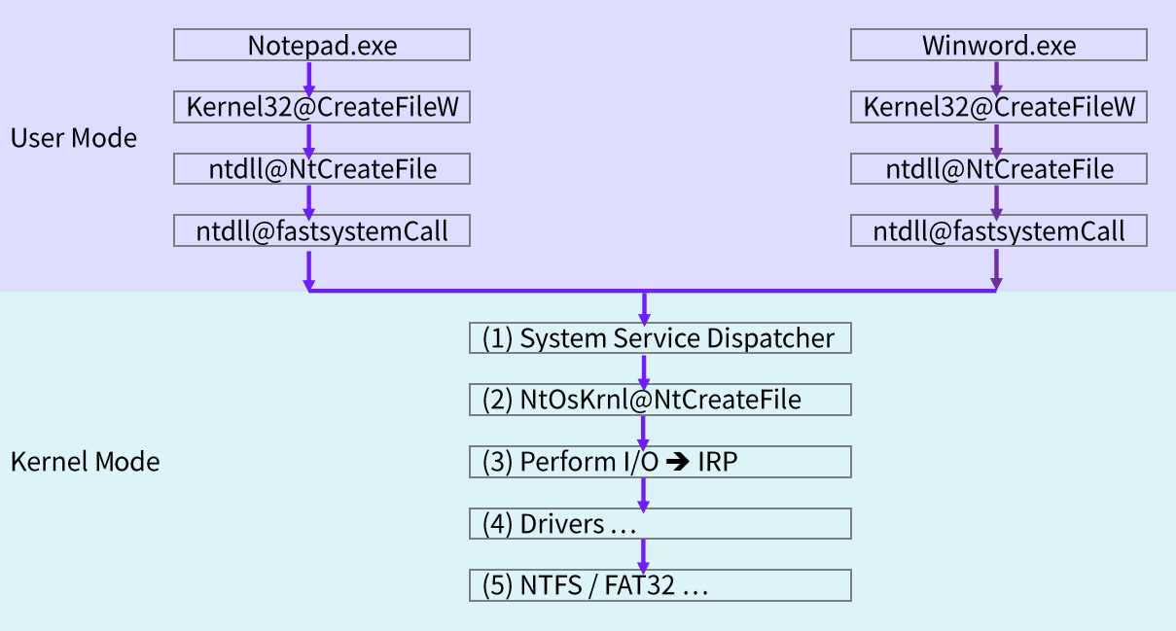Click arrow between Winword.exe and Kernel32@CreateFileW

pos(995,78)
